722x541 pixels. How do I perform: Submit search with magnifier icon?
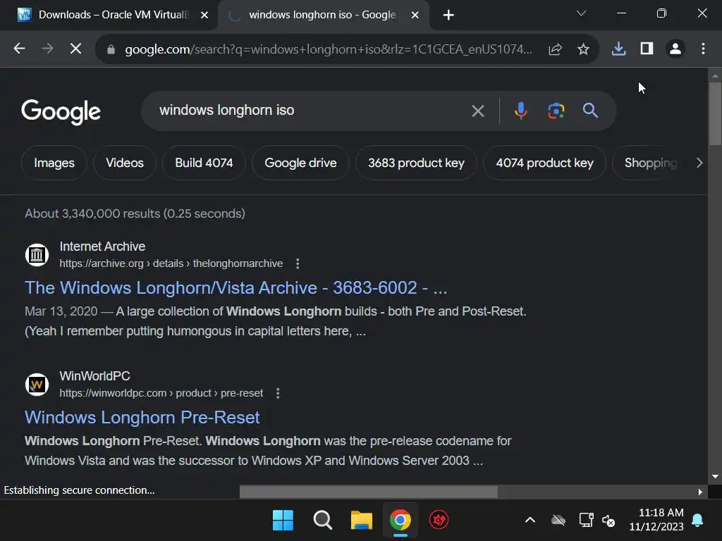590,111
